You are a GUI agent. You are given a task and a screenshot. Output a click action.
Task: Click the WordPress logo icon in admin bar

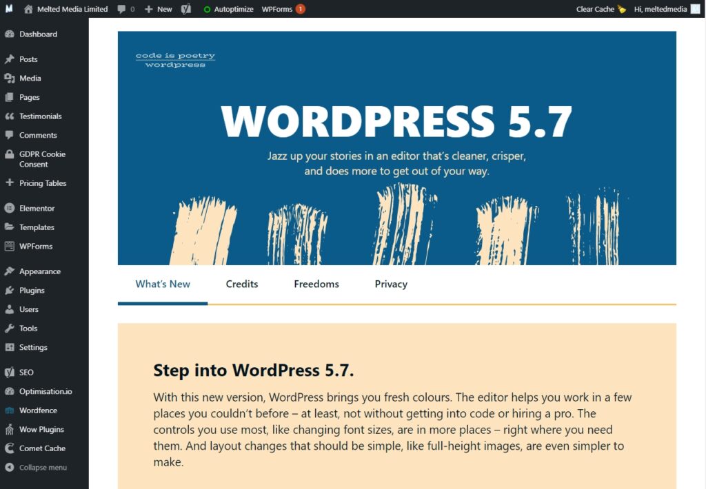(x=9, y=8)
